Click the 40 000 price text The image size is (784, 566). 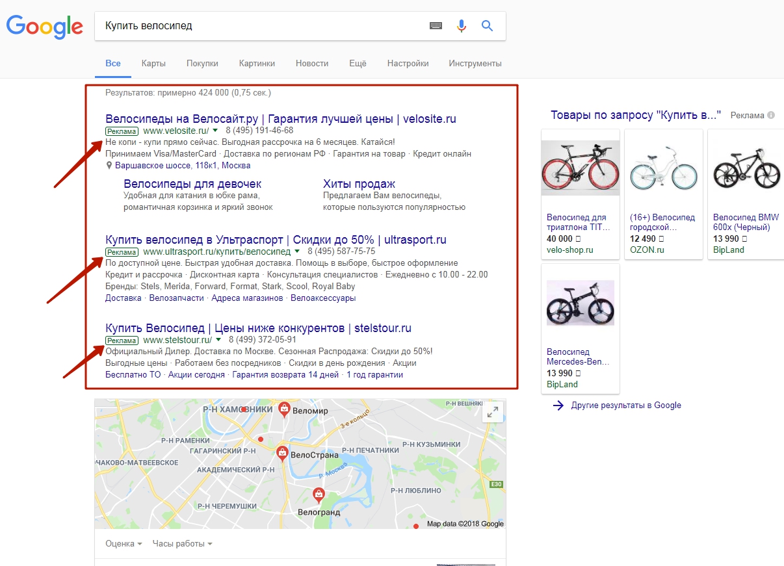[x=564, y=239]
